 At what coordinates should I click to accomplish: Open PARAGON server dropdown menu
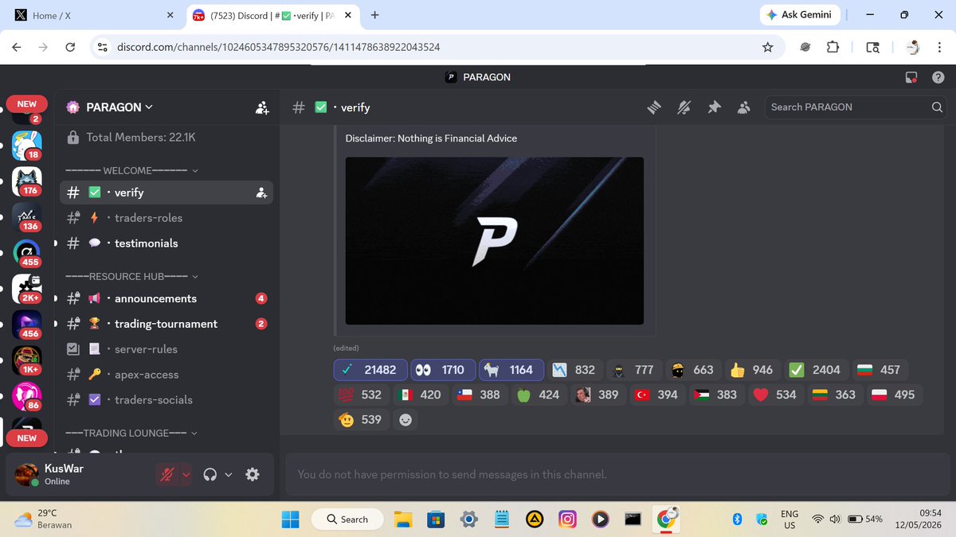(119, 107)
